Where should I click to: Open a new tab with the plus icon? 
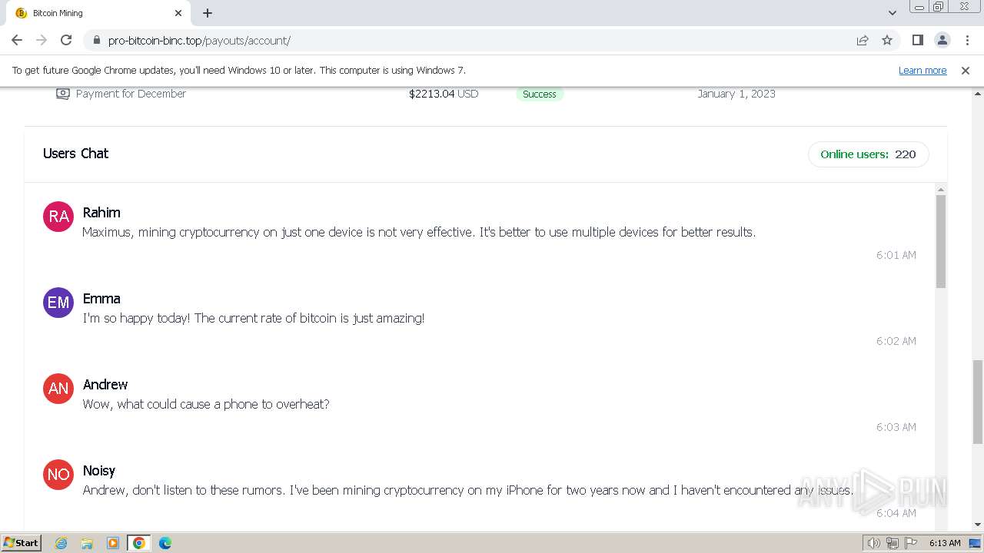(x=208, y=13)
